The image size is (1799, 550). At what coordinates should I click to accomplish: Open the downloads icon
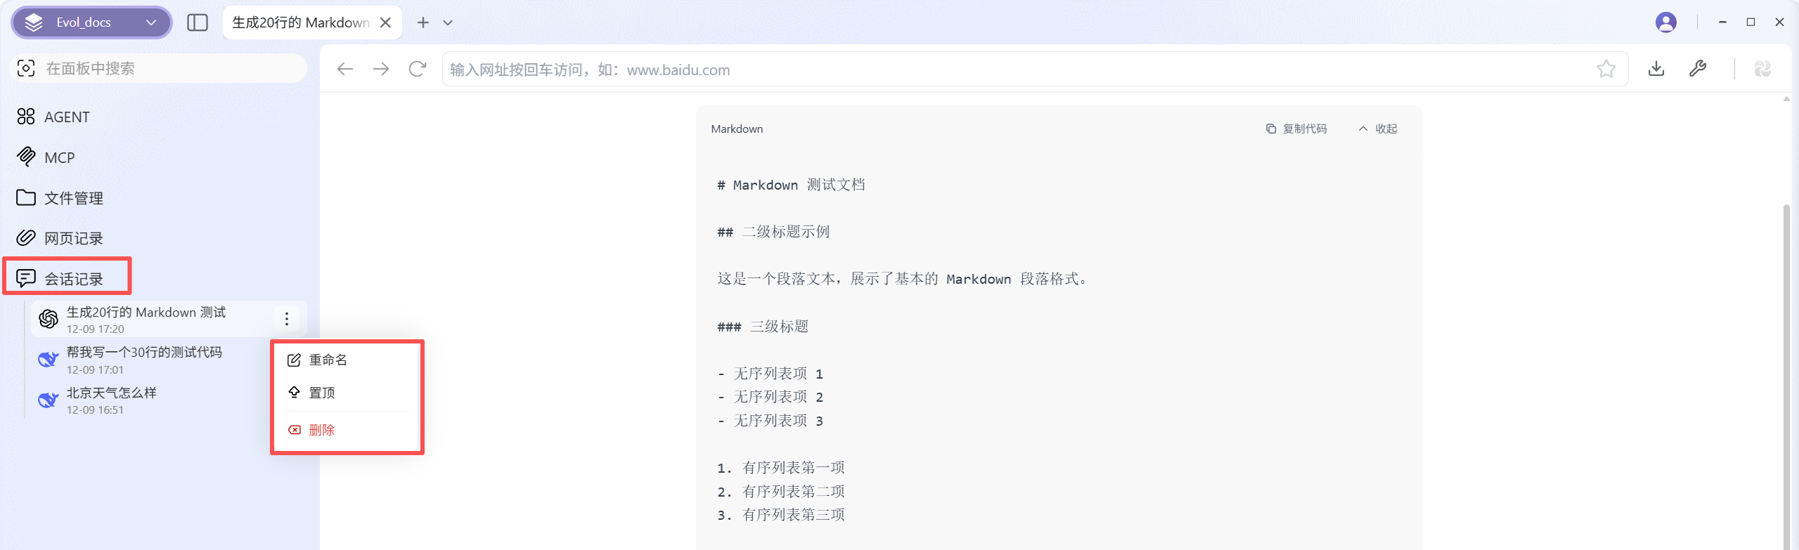coord(1656,69)
